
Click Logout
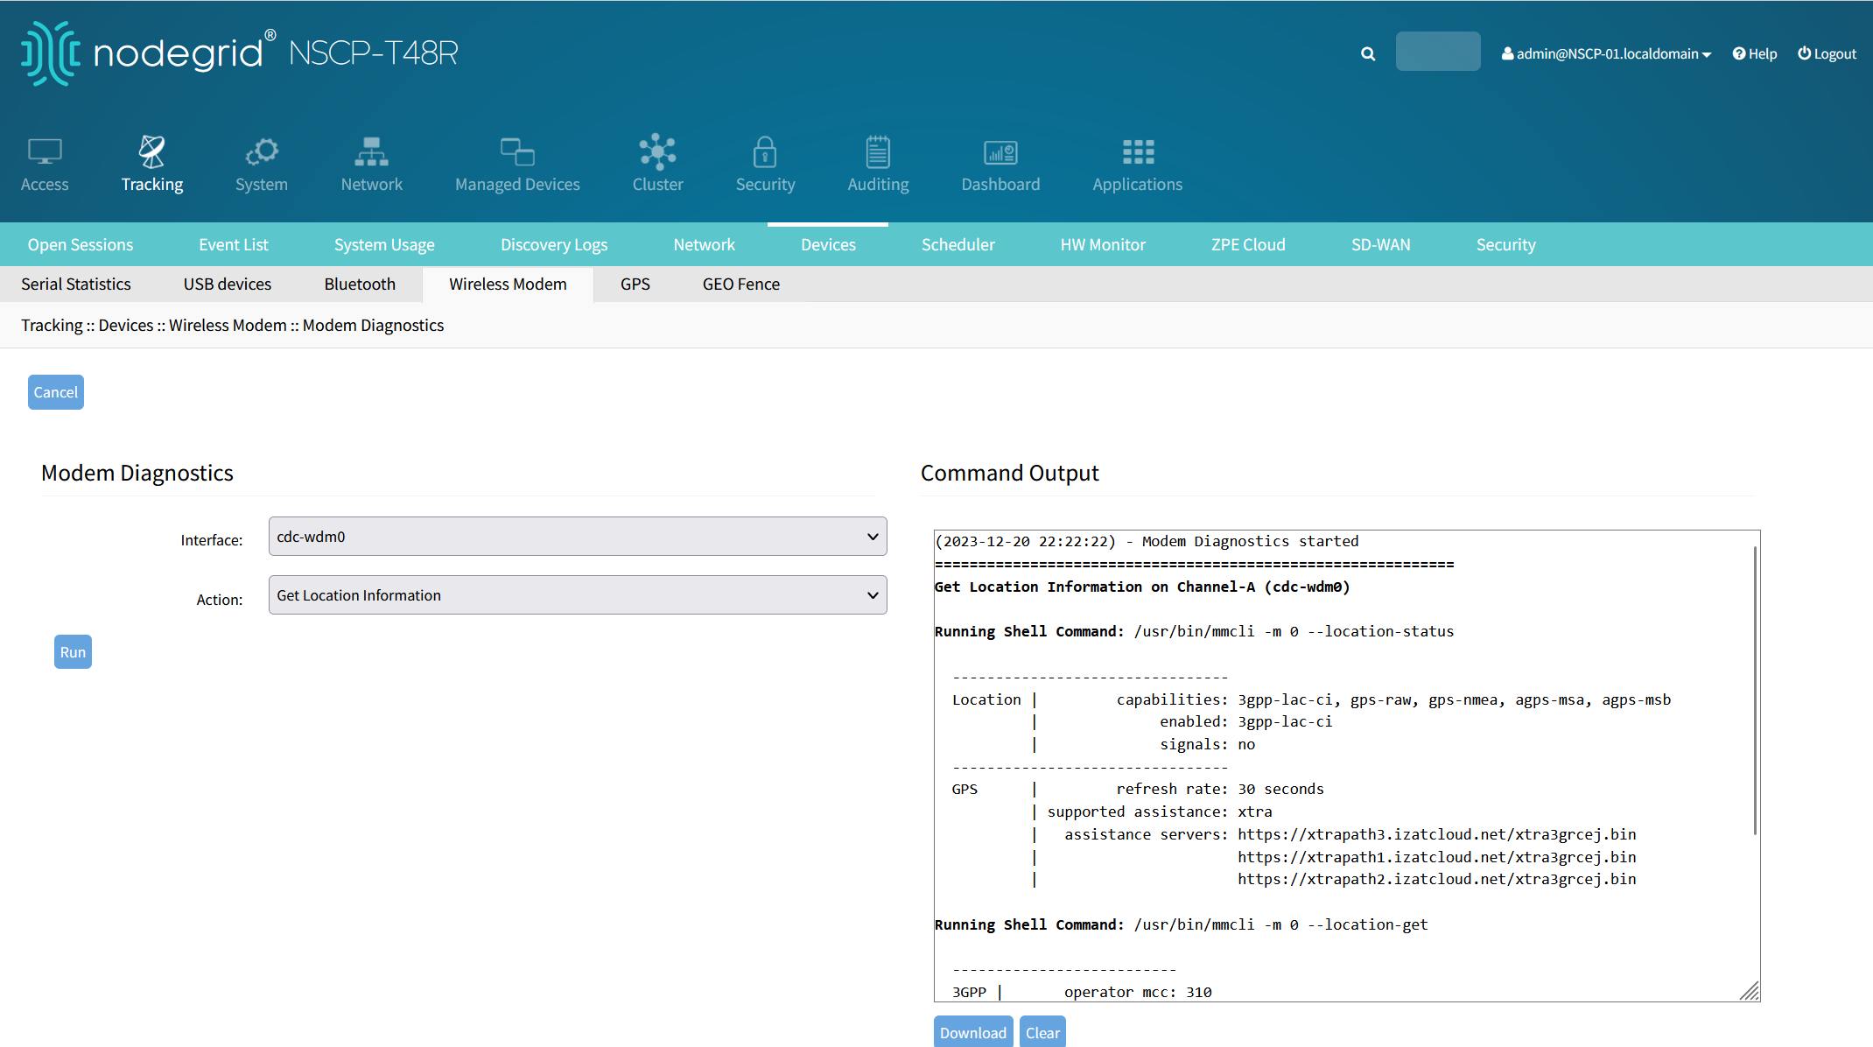point(1827,53)
